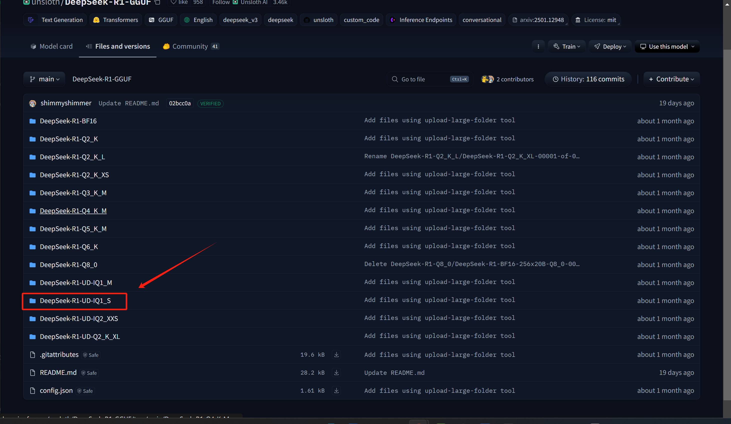Open the Use this model dropdown
The height and width of the screenshot is (424, 731).
pyautogui.click(x=667, y=47)
